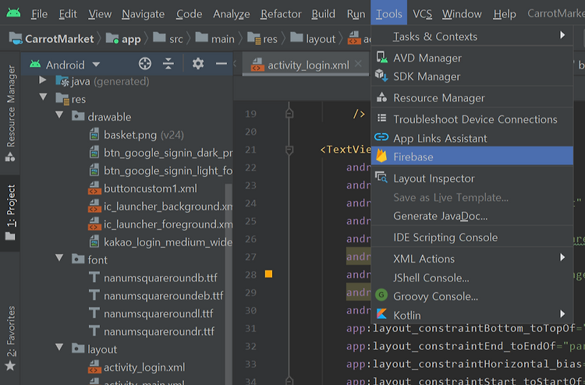Viewport: 585px width, 385px height.
Task: Toggle the code fold on line 21
Action: (x=289, y=150)
